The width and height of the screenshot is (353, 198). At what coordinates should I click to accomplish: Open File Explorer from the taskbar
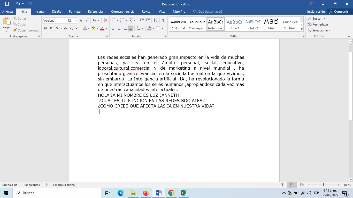point(133,193)
